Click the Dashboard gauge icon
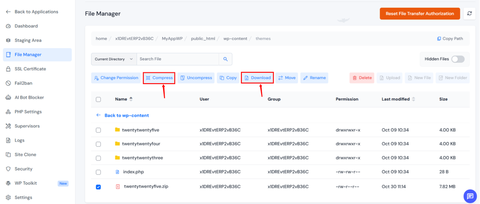The height and width of the screenshot is (204, 480). point(8,26)
